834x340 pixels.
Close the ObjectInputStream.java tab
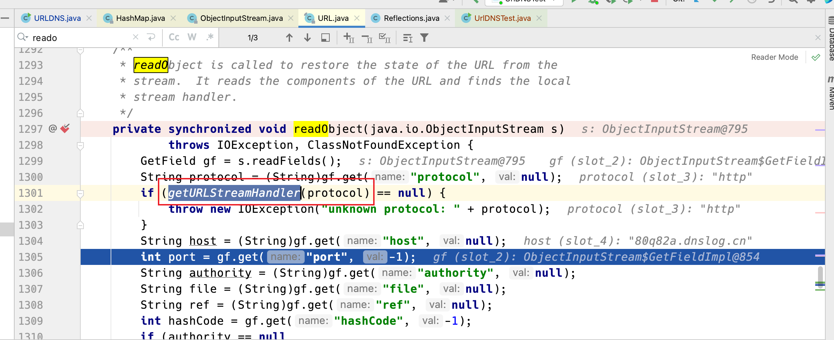[x=291, y=18]
